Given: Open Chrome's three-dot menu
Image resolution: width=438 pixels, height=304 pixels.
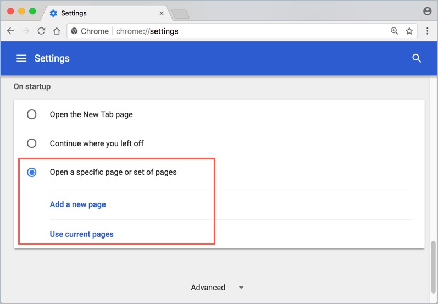Looking at the screenshot, I should (428, 31).
